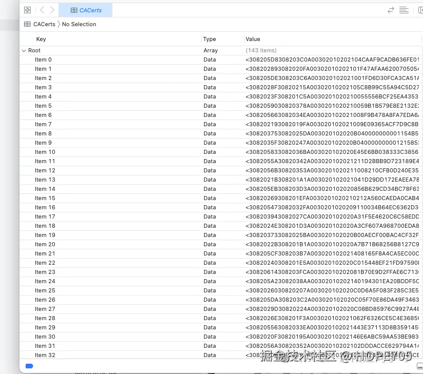
Task: Click the value starting <308205A23082 of Item 24
Action: (332, 281)
